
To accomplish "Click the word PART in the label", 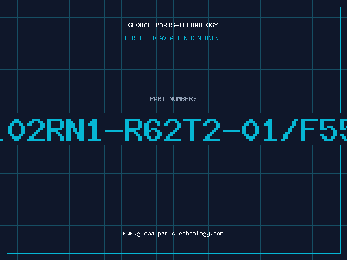I will pyautogui.click(x=157, y=99).
